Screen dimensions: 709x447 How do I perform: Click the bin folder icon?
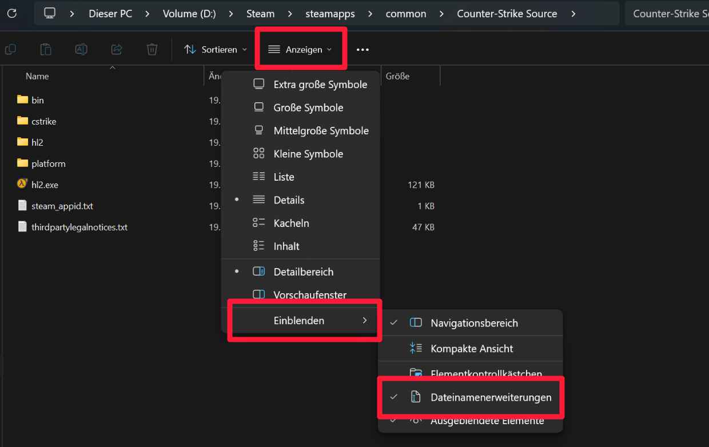pos(22,99)
